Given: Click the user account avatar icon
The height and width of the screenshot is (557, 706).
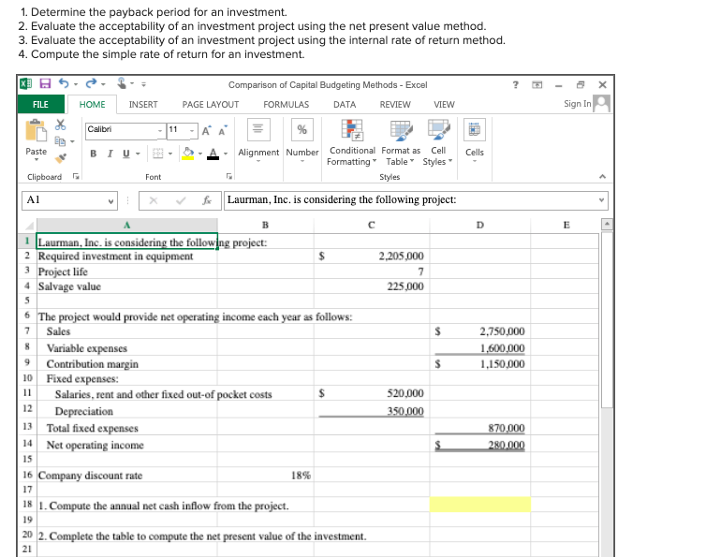Looking at the screenshot, I should (x=601, y=104).
